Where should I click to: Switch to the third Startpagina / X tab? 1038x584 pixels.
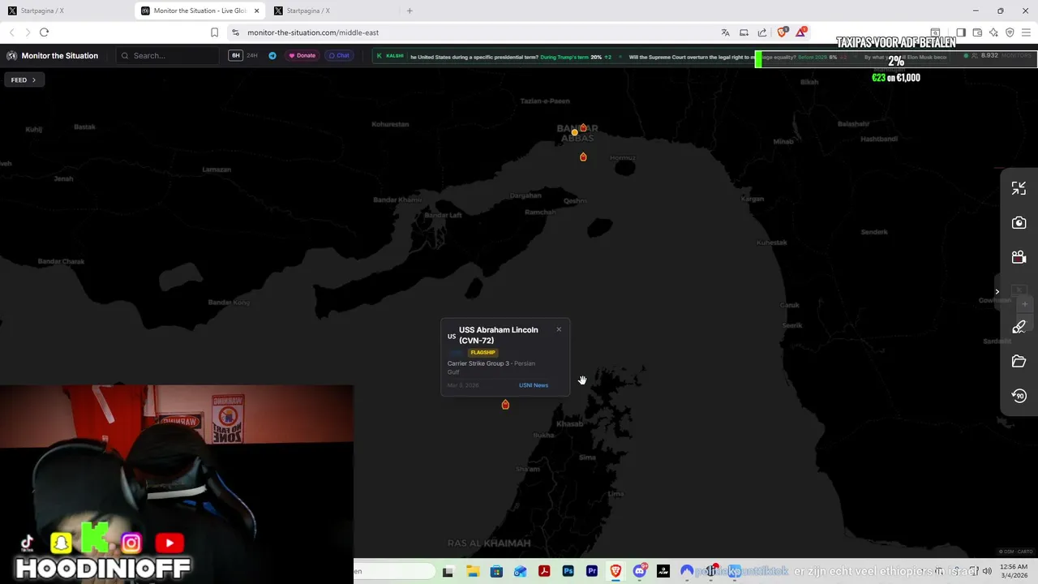pyautogui.click(x=332, y=11)
